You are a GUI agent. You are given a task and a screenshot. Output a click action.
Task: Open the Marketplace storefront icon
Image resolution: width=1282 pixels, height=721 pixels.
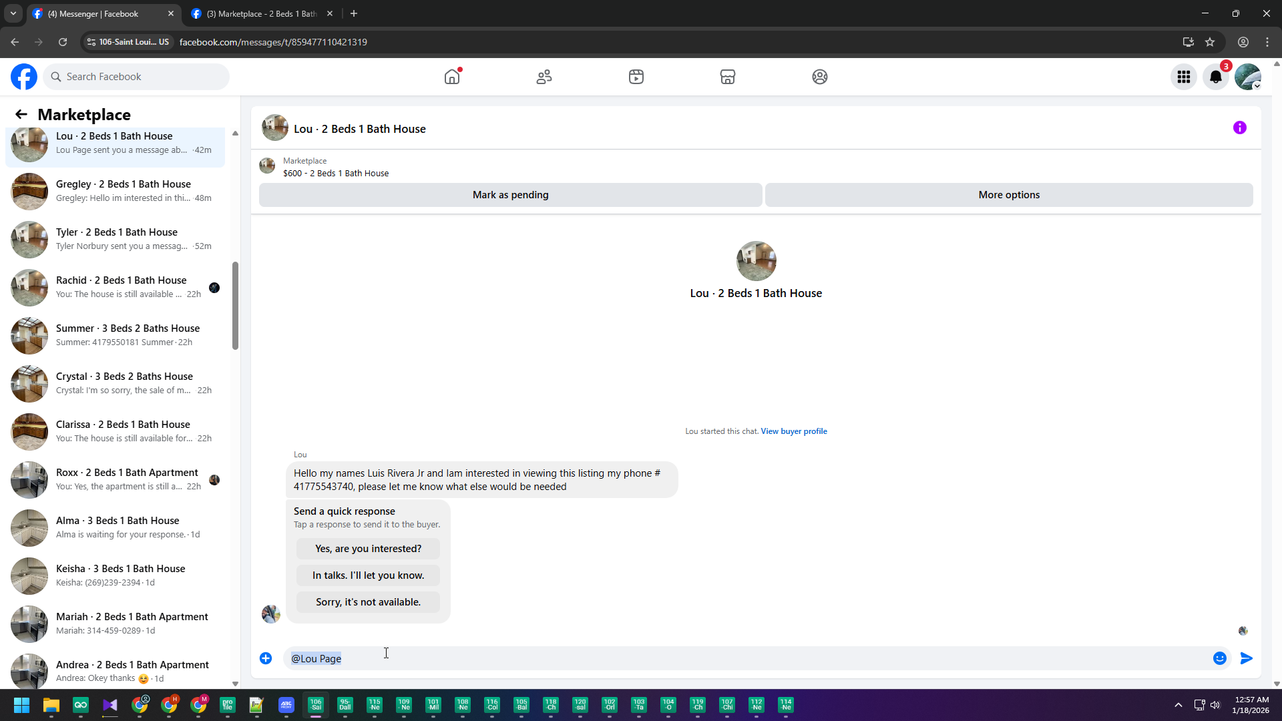coord(728,77)
